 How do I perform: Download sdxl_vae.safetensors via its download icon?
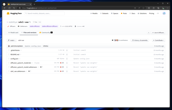pos(67,71)
